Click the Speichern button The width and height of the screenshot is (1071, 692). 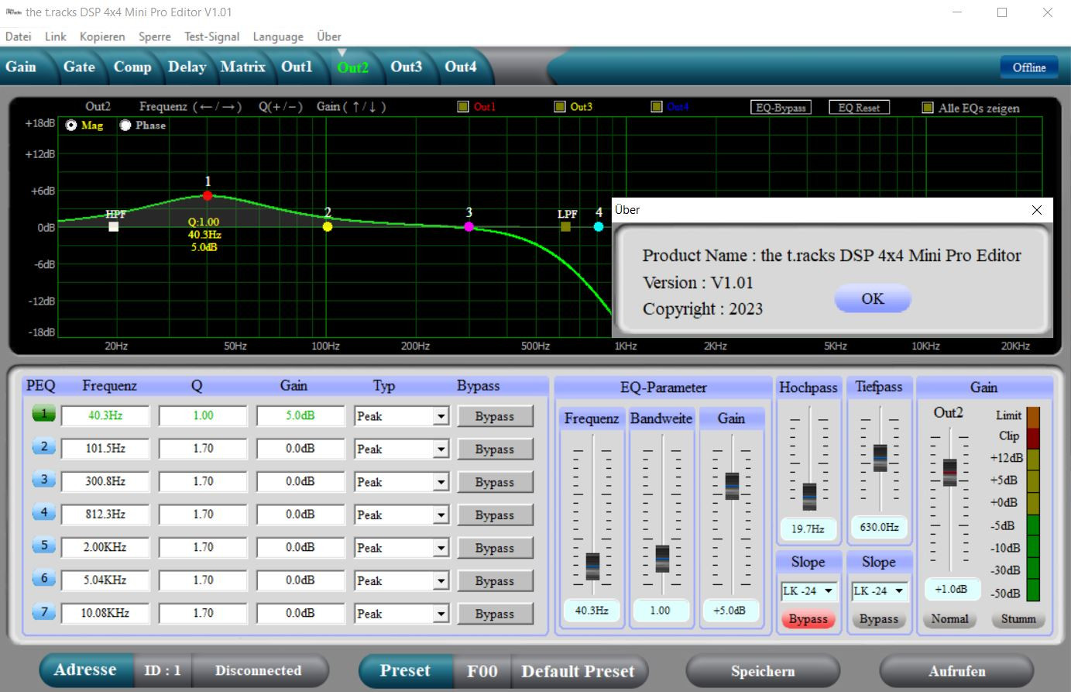pos(762,671)
